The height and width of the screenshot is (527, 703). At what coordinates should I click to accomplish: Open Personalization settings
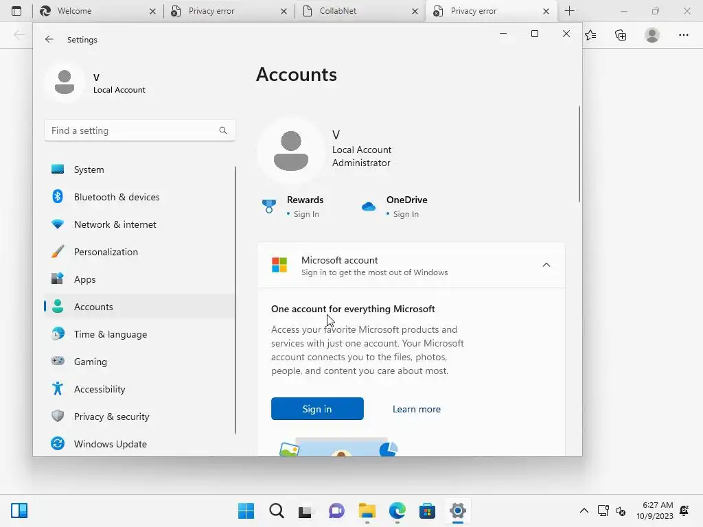coord(139,252)
